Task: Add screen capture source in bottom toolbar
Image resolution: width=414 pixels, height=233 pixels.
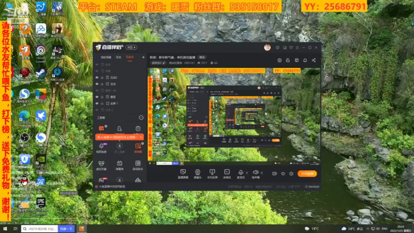Action: [x=183, y=174]
